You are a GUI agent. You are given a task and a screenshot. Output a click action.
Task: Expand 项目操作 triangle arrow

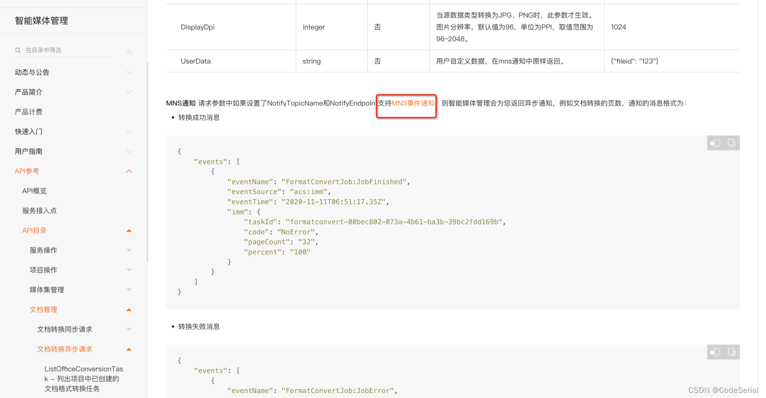tap(129, 270)
